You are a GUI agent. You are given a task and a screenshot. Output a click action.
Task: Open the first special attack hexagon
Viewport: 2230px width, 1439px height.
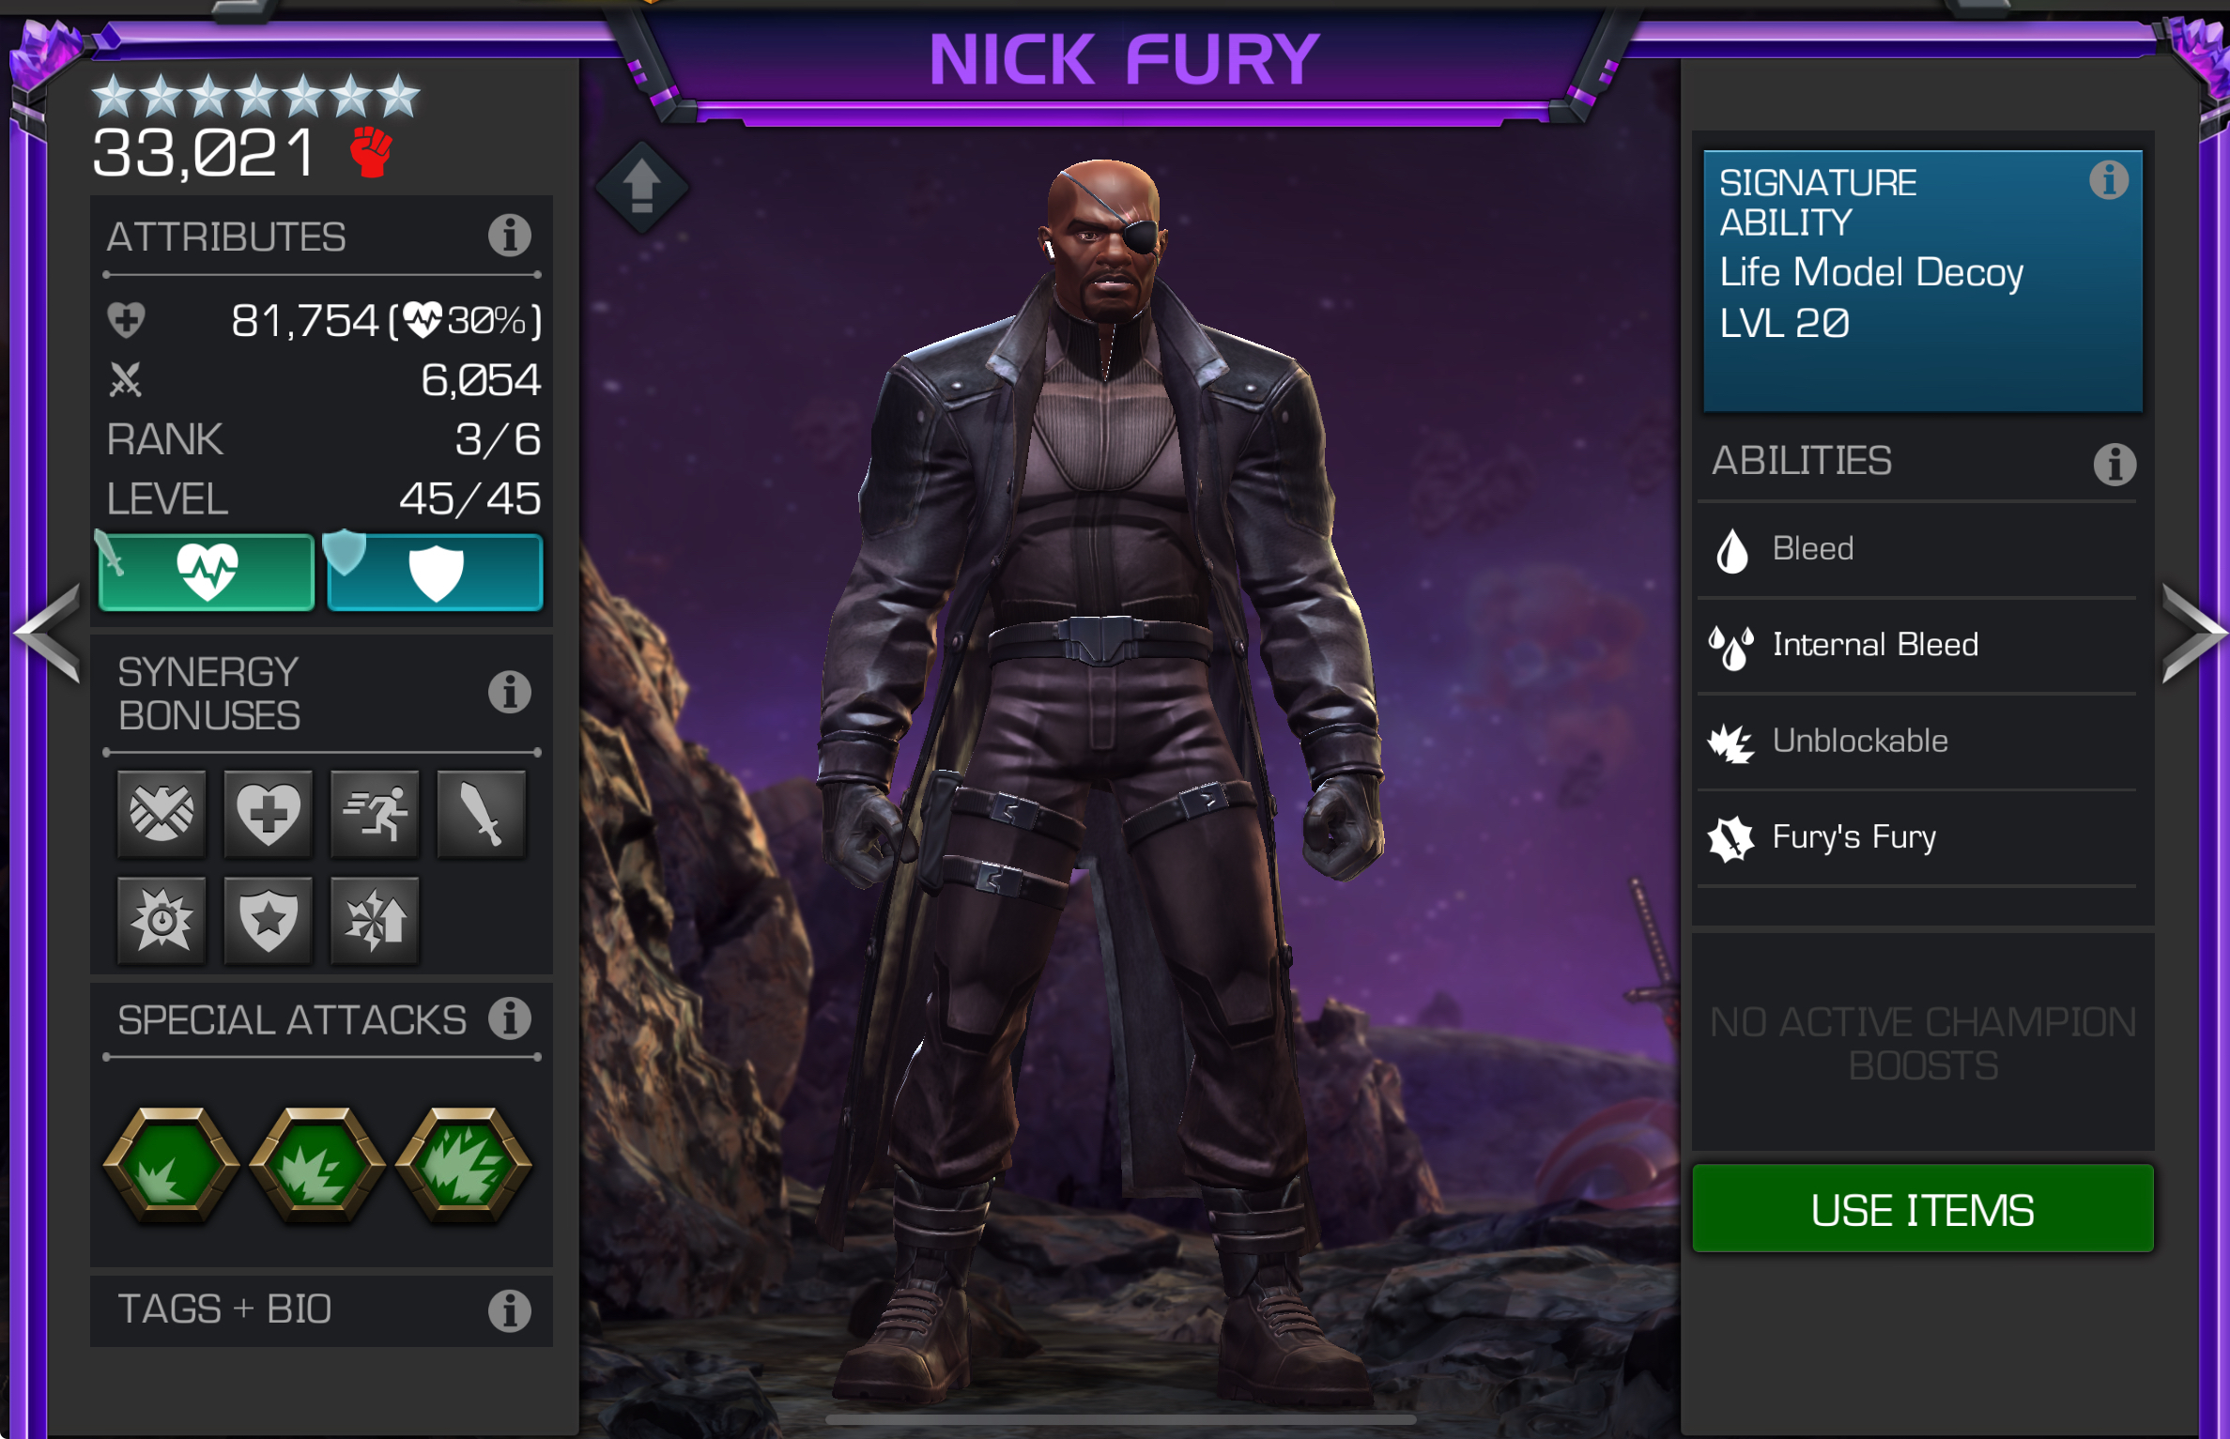(x=171, y=1165)
